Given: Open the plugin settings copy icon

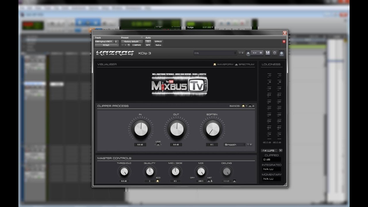Looking at the screenshot, I should tap(129, 45).
